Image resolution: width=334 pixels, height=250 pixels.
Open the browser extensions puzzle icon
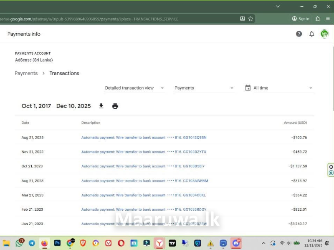[x=318, y=19]
